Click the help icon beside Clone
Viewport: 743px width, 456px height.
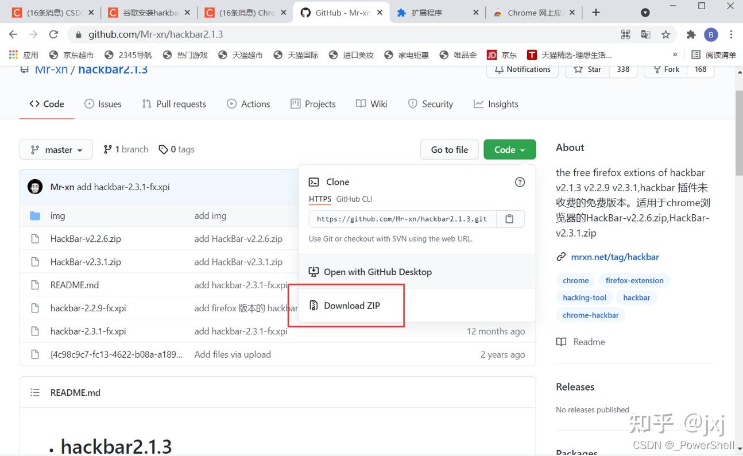pos(520,182)
